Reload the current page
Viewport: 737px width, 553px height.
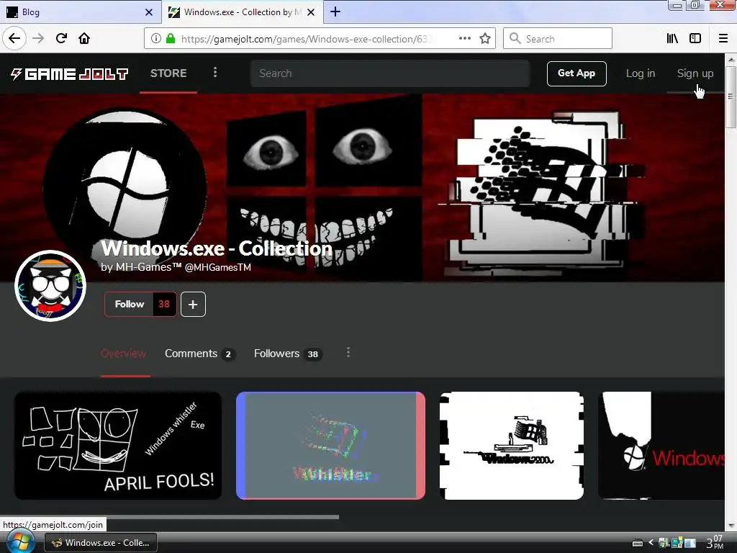[61, 39]
